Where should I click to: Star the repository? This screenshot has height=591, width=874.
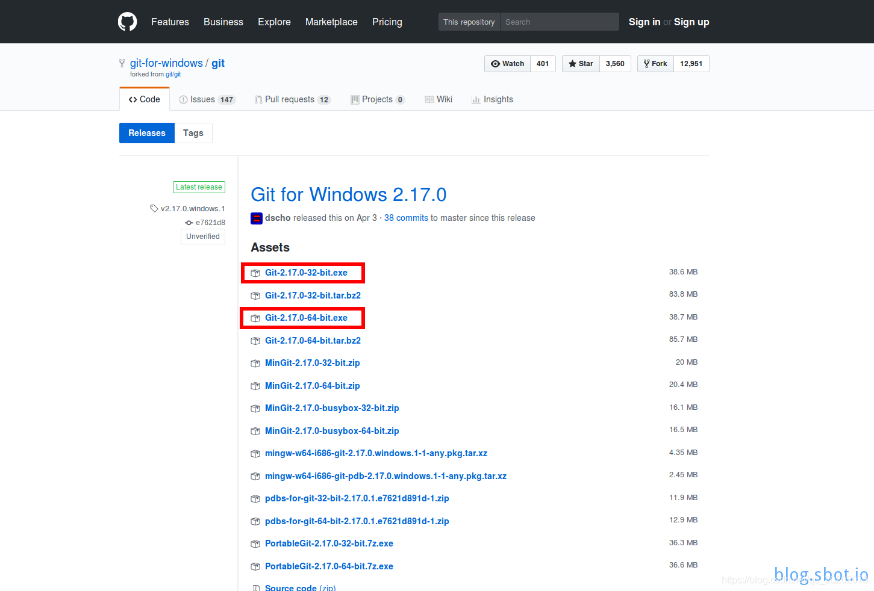click(581, 64)
